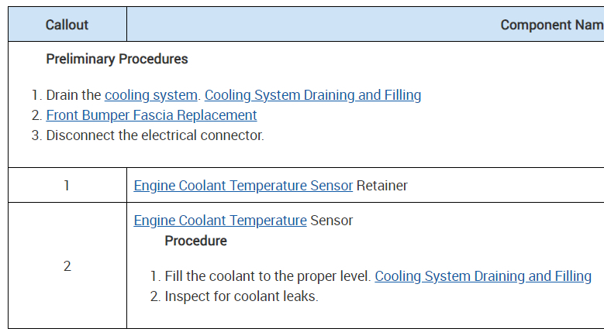Open Engine Coolant Temperature Sensor link before Retainer
This screenshot has width=604, height=332.
point(243,186)
